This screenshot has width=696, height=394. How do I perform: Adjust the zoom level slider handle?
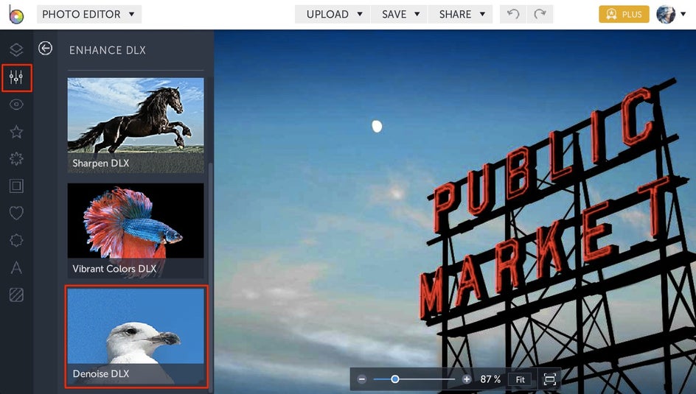pyautogui.click(x=394, y=379)
